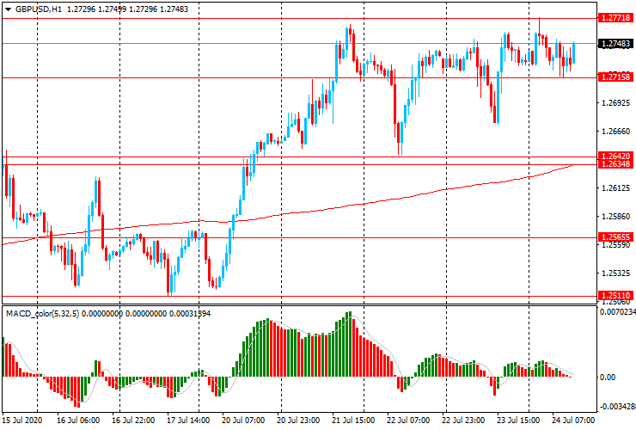Click the 1.27718 resistance price label
Image resolution: width=636 pixels, height=430 pixels.
click(x=615, y=18)
